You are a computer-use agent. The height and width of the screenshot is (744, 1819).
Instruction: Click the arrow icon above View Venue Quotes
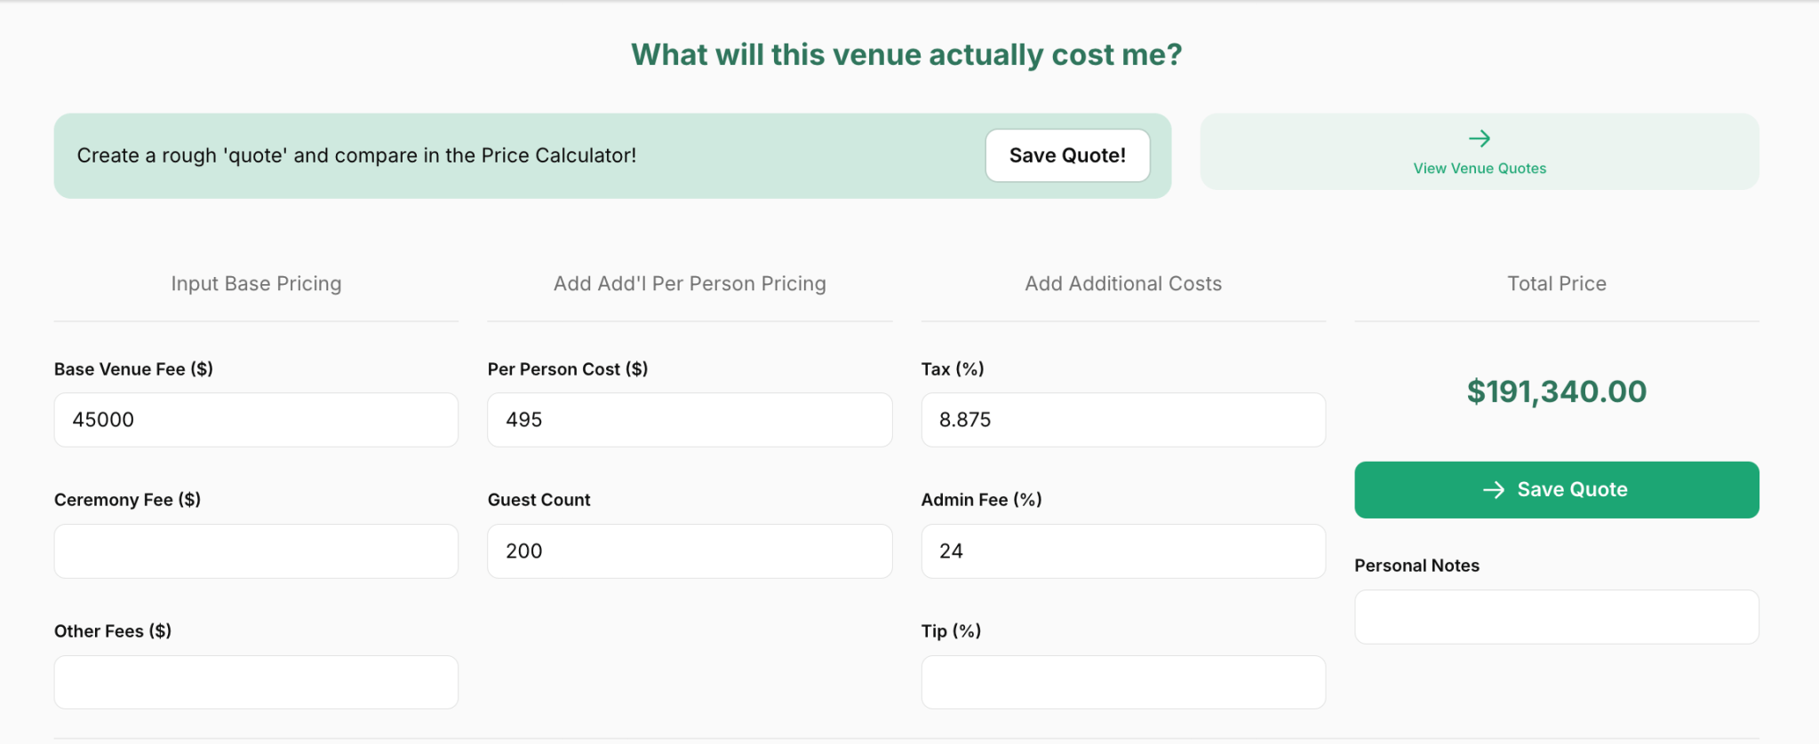pos(1479,138)
